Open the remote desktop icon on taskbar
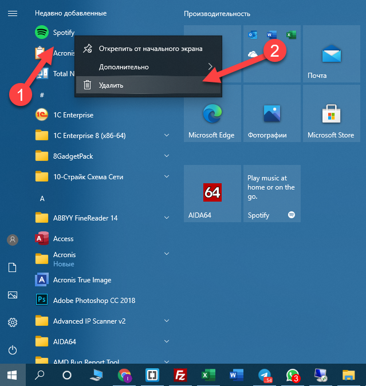 (x=321, y=375)
